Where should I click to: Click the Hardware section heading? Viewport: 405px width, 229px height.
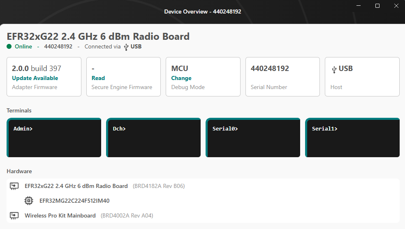tap(19, 171)
